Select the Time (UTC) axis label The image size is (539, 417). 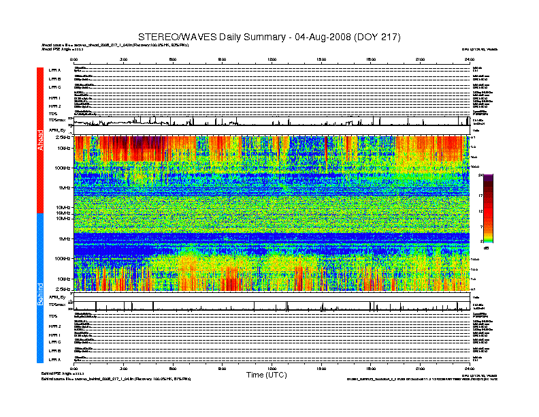266,375
